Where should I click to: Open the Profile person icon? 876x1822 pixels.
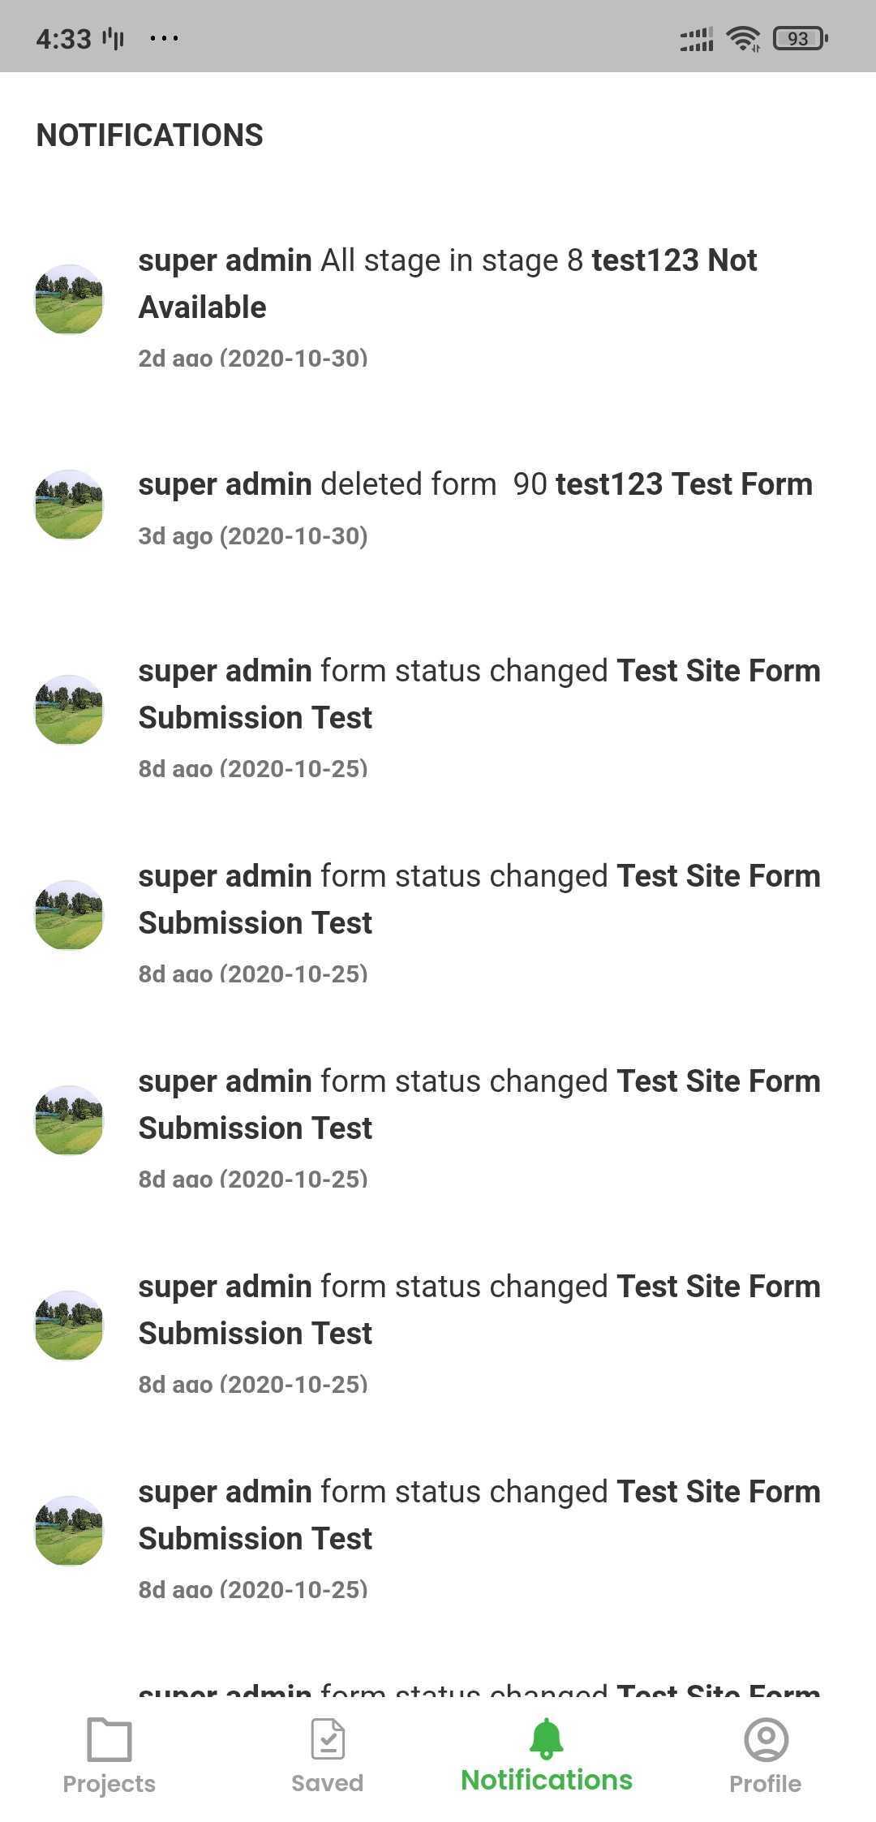pos(766,1739)
